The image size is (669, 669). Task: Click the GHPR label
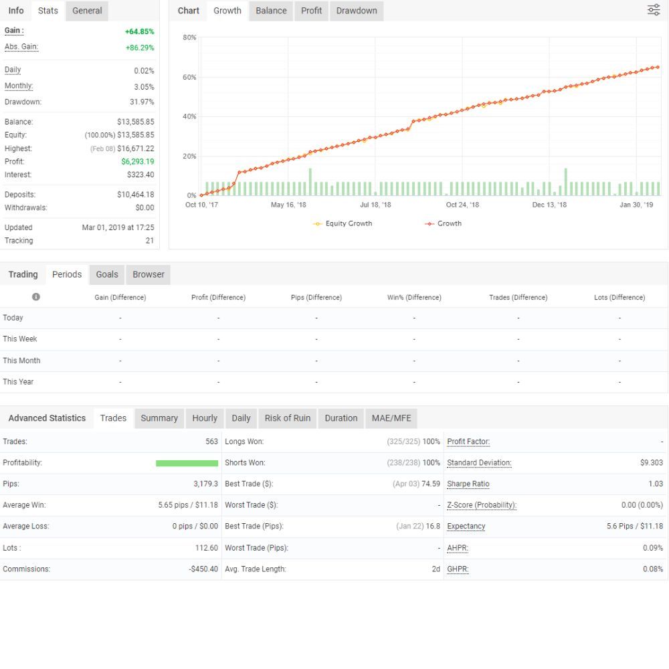tap(458, 569)
